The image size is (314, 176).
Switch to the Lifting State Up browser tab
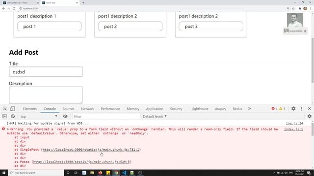(x=20, y=3)
